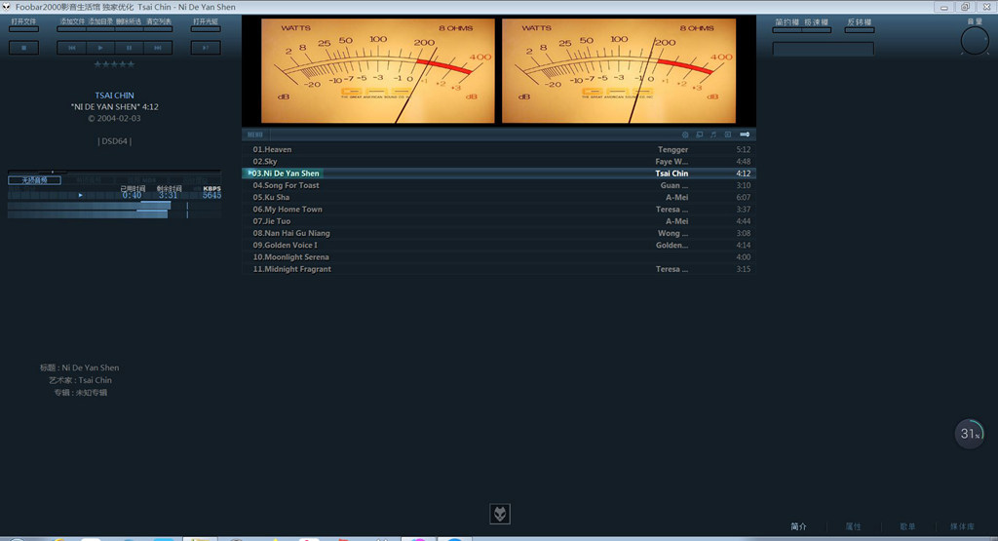Select the track 08.Nan Hai Gu Niang
The height and width of the screenshot is (541, 998).
tap(499, 233)
